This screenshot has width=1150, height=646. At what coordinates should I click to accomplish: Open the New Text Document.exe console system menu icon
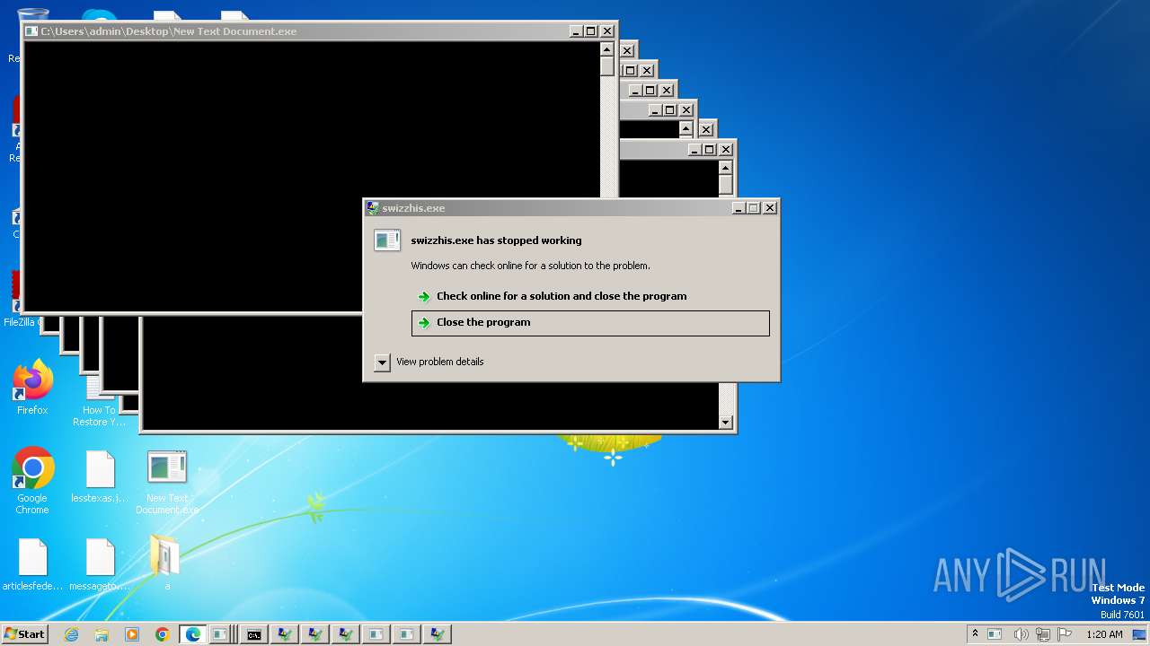coord(31,31)
